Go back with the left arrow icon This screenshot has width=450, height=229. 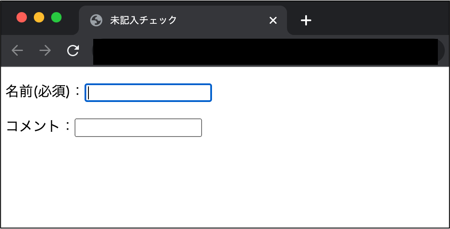17,51
